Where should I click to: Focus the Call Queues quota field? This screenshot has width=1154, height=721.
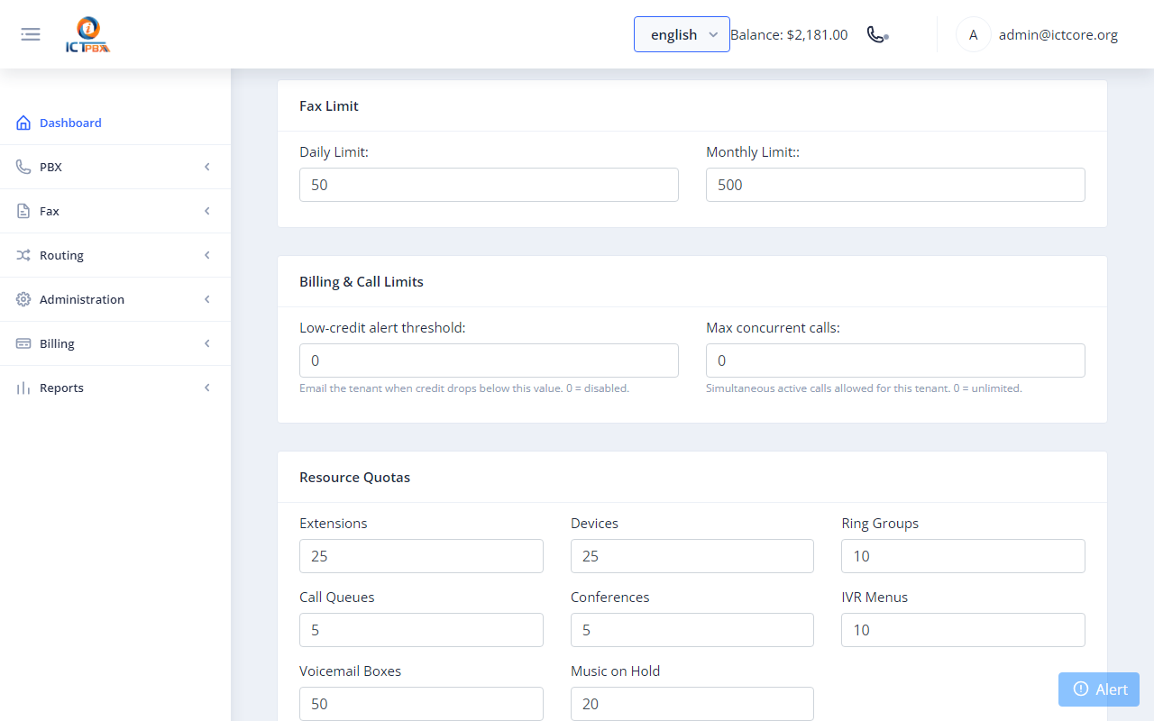[421, 630]
